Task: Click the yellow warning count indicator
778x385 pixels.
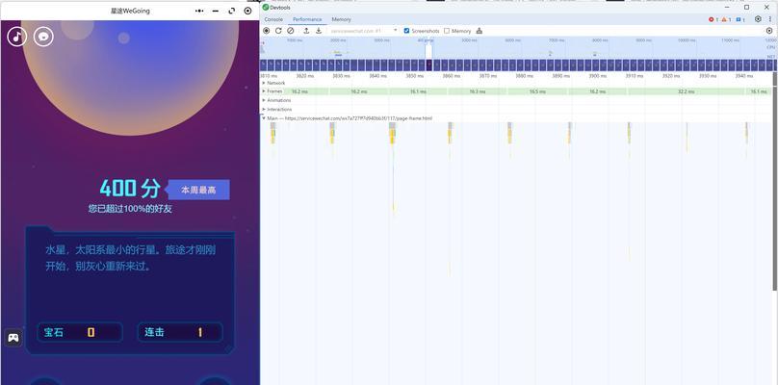Action: click(x=726, y=19)
